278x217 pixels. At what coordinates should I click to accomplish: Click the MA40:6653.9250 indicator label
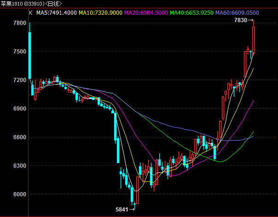click(x=191, y=13)
